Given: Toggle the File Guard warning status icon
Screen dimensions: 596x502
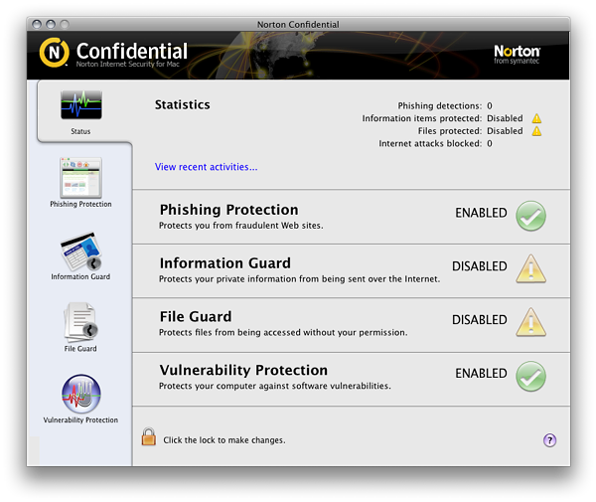Looking at the screenshot, I should [x=530, y=322].
